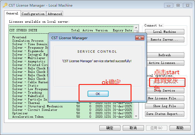Load a New License File
The image size is (195, 135).
pos(166,98)
